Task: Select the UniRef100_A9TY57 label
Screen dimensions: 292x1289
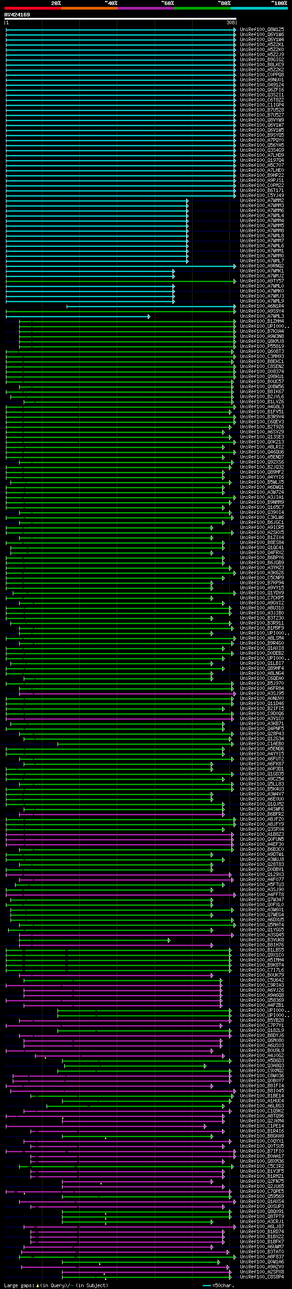Action: [x=262, y=281]
